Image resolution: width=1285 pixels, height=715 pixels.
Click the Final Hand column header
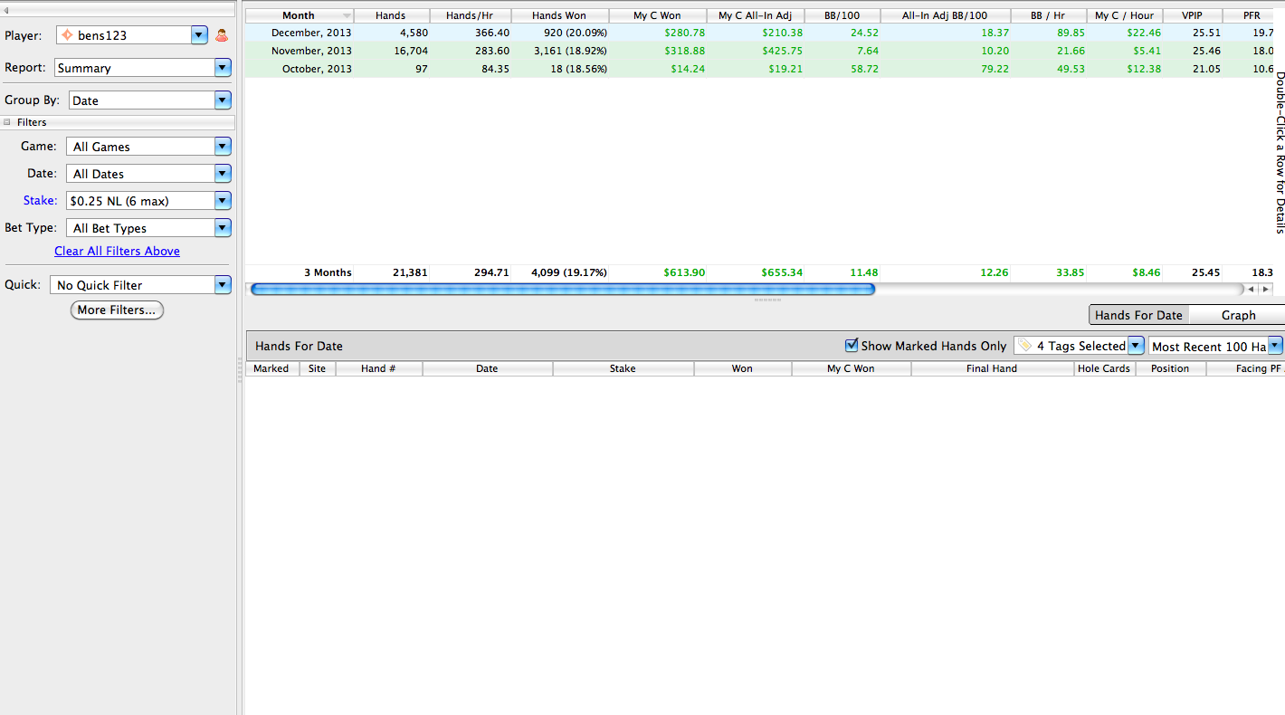tap(992, 368)
